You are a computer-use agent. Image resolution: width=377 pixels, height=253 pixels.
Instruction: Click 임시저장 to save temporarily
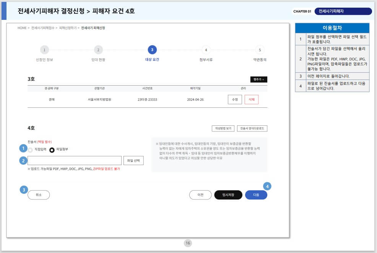[x=228, y=195]
